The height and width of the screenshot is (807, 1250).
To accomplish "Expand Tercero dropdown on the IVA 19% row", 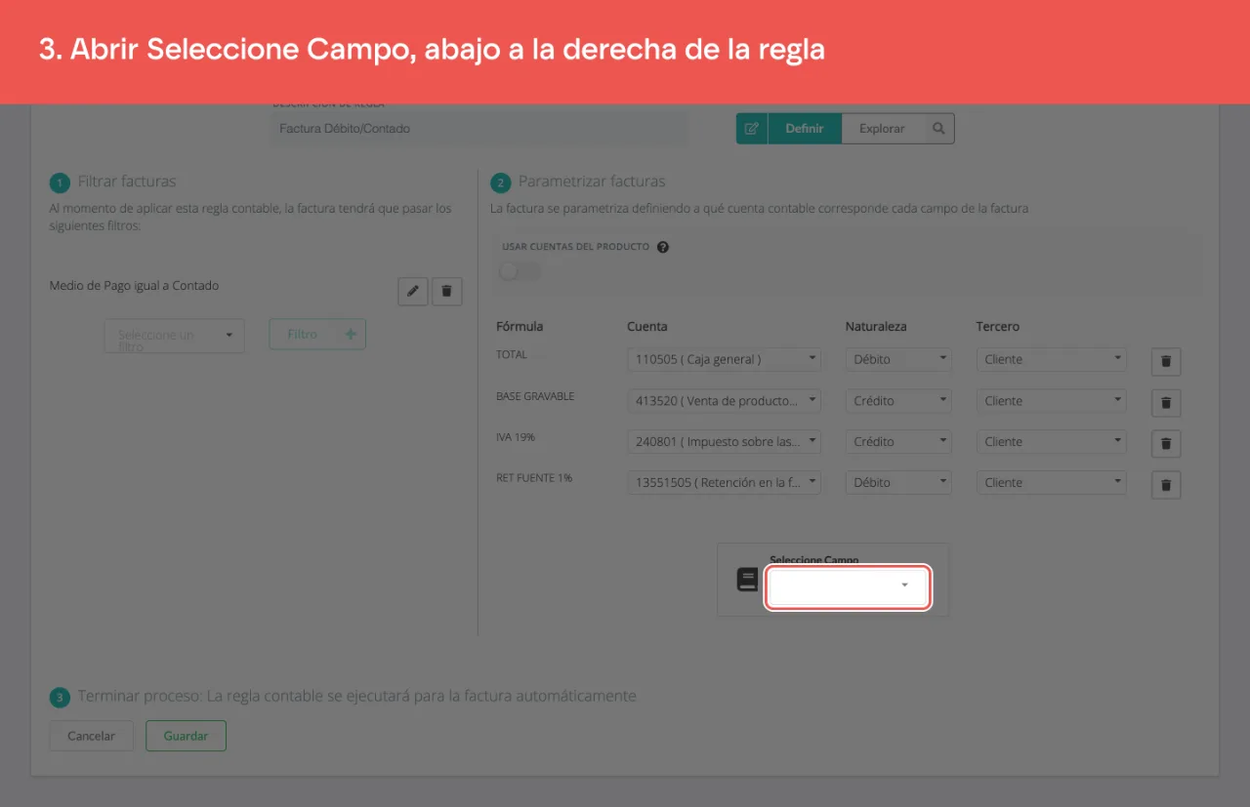I will (x=1052, y=441).
